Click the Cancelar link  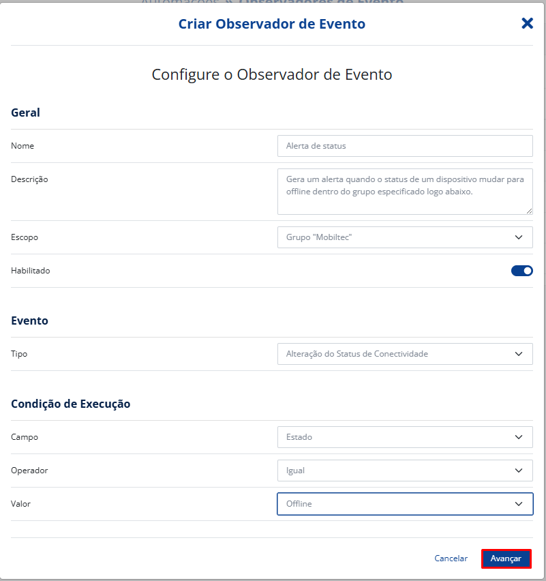coord(451,558)
